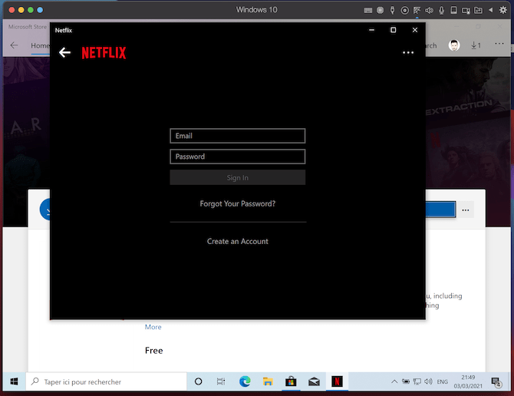Screen dimensions: 514x396
Task: Click Parallels shared folder icon
Action: pos(478,11)
